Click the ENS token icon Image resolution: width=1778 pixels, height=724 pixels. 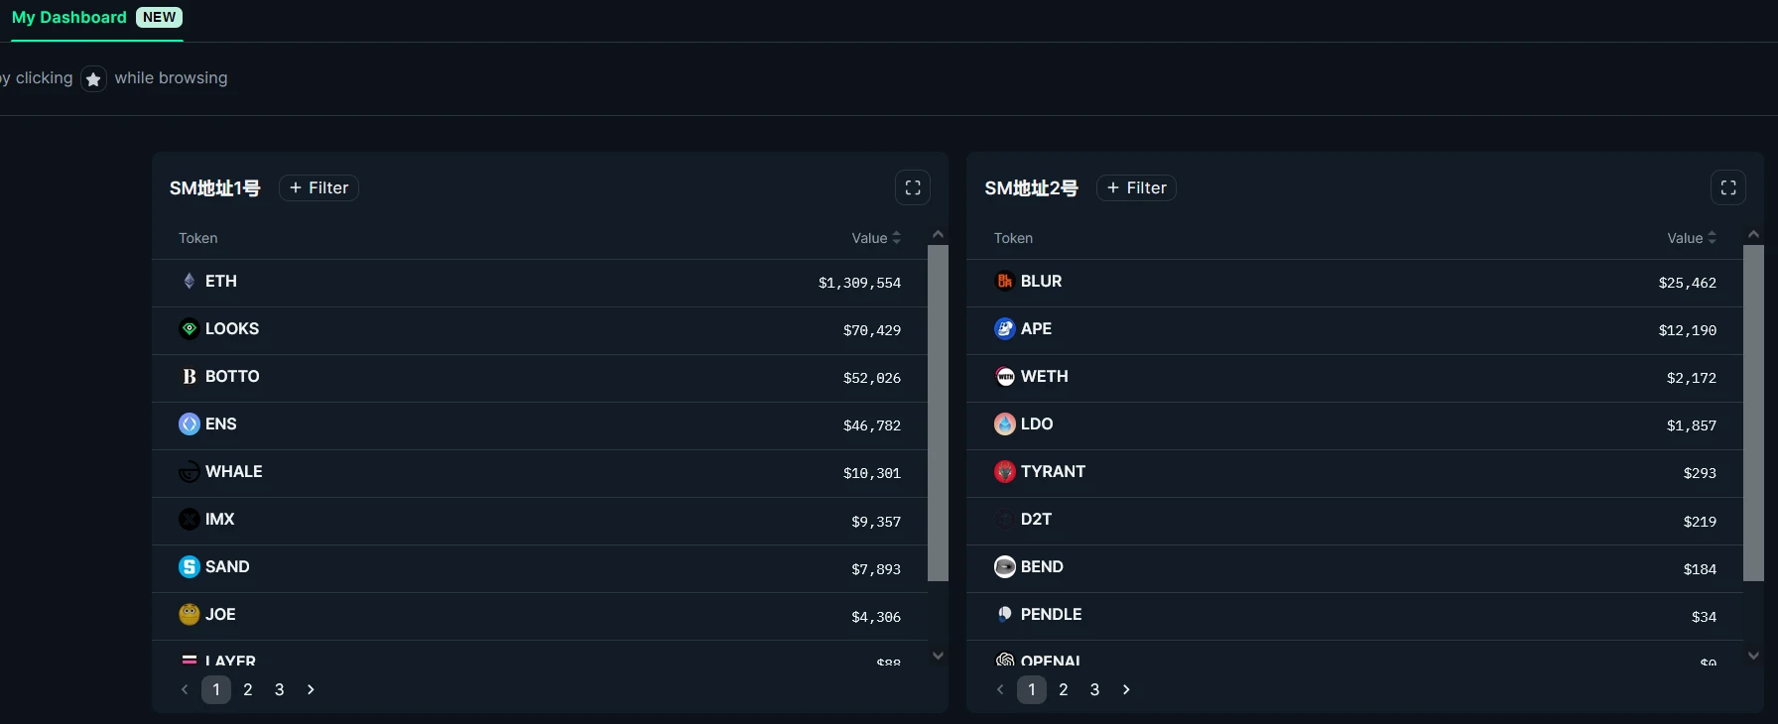(x=189, y=423)
